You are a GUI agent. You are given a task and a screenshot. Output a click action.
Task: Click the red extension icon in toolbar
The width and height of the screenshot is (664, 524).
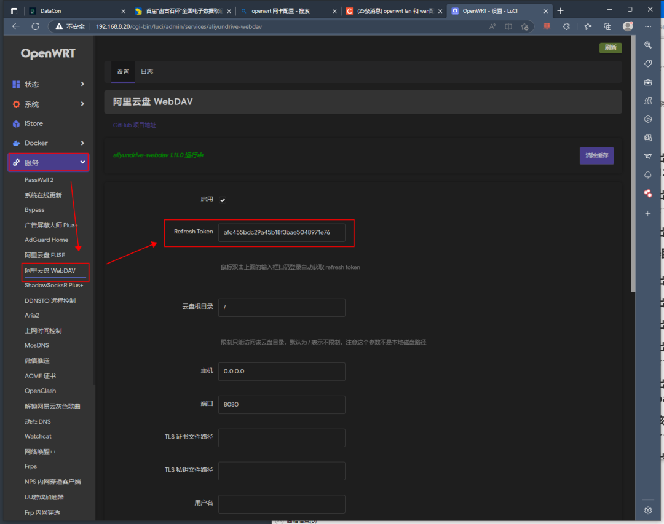click(x=547, y=26)
